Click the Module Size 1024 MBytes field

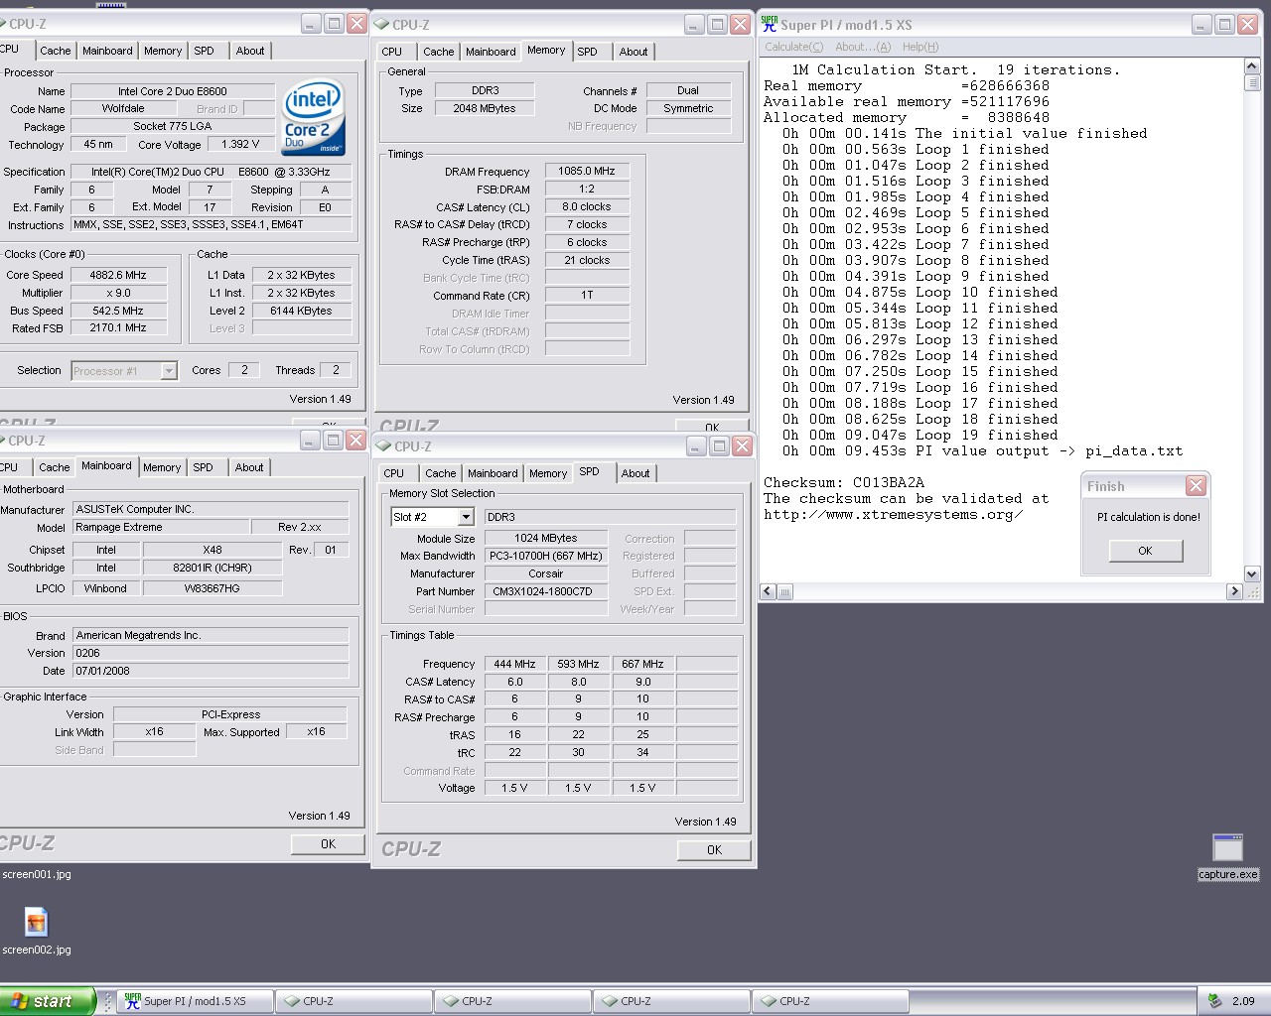click(546, 538)
